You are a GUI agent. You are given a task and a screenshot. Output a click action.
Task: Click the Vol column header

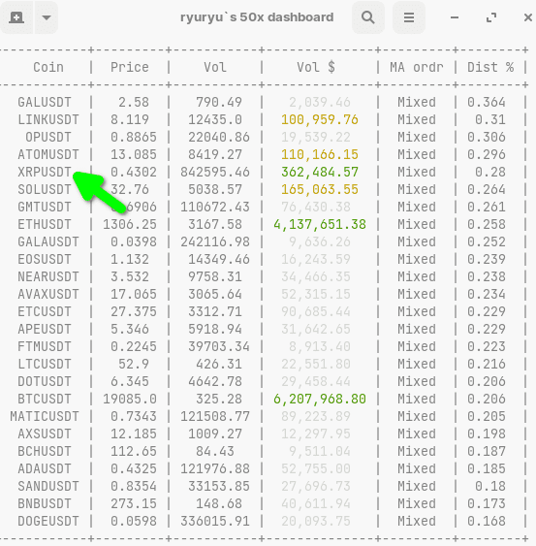tap(215, 67)
